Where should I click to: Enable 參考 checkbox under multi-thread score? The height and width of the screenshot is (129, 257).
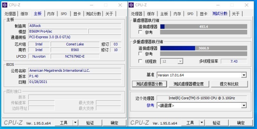(x=140, y=53)
